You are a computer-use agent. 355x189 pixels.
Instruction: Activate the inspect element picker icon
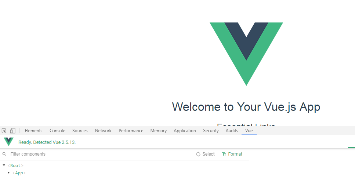(x=4, y=131)
